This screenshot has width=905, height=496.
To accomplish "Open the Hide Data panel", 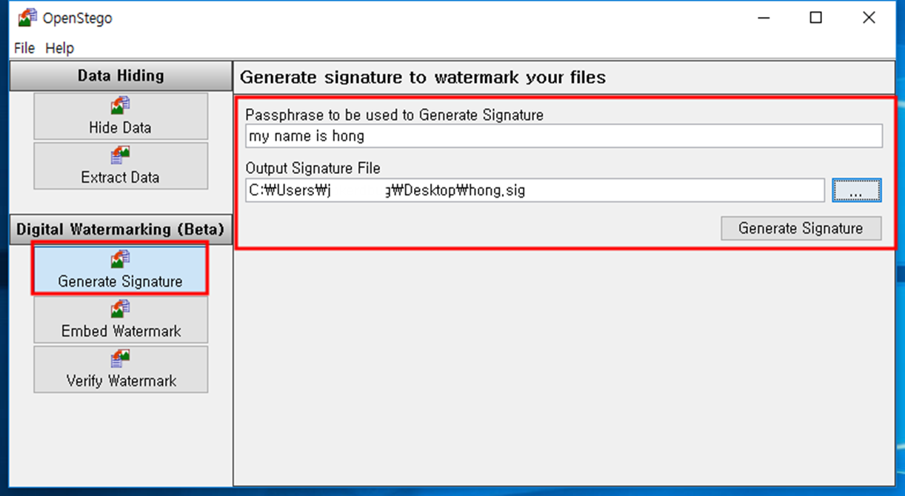I will pyautogui.click(x=121, y=116).
